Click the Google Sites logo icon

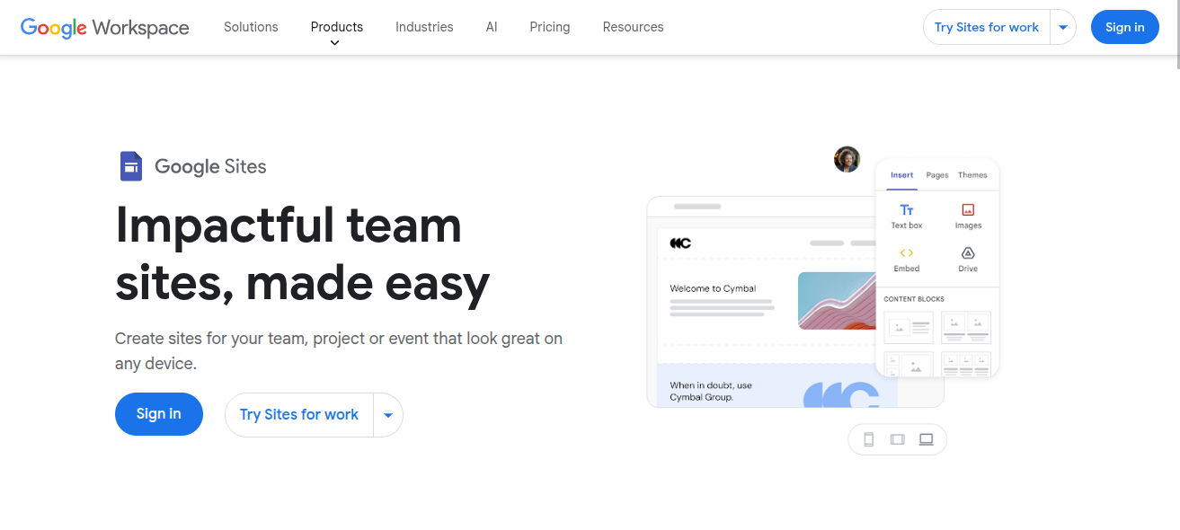131,166
